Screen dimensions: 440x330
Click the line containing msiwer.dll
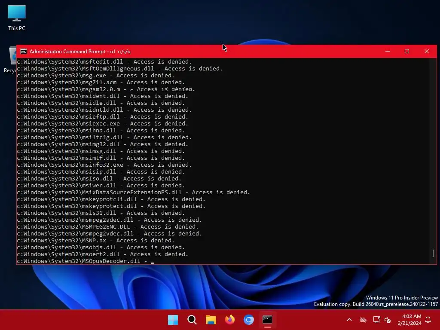point(101,186)
